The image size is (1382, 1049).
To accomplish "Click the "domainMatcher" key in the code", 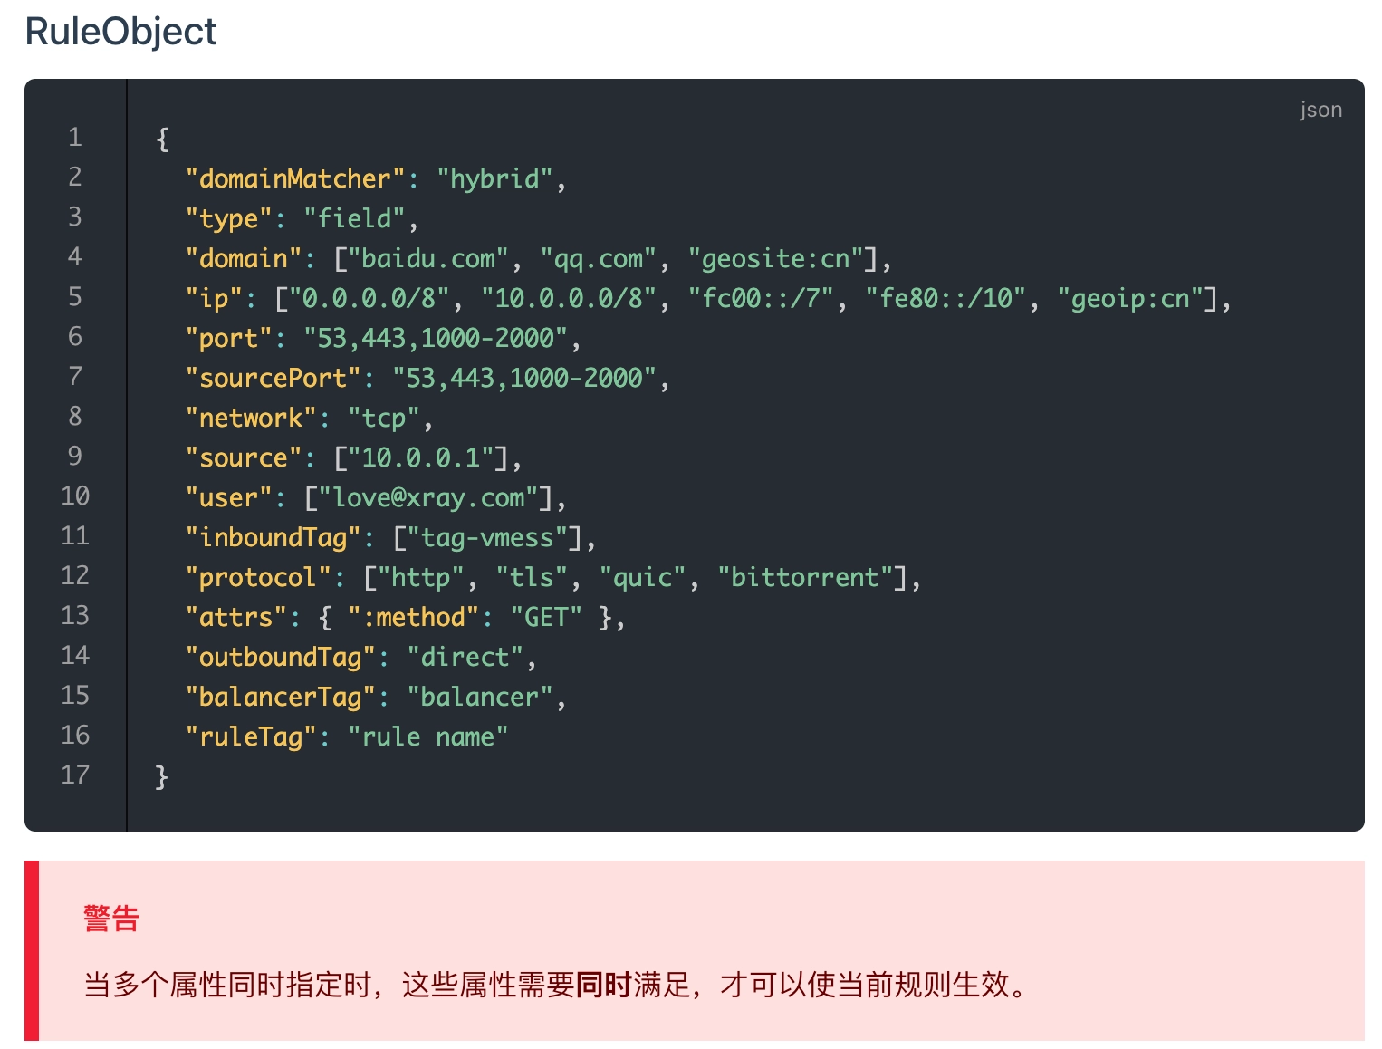I will 295,178.
